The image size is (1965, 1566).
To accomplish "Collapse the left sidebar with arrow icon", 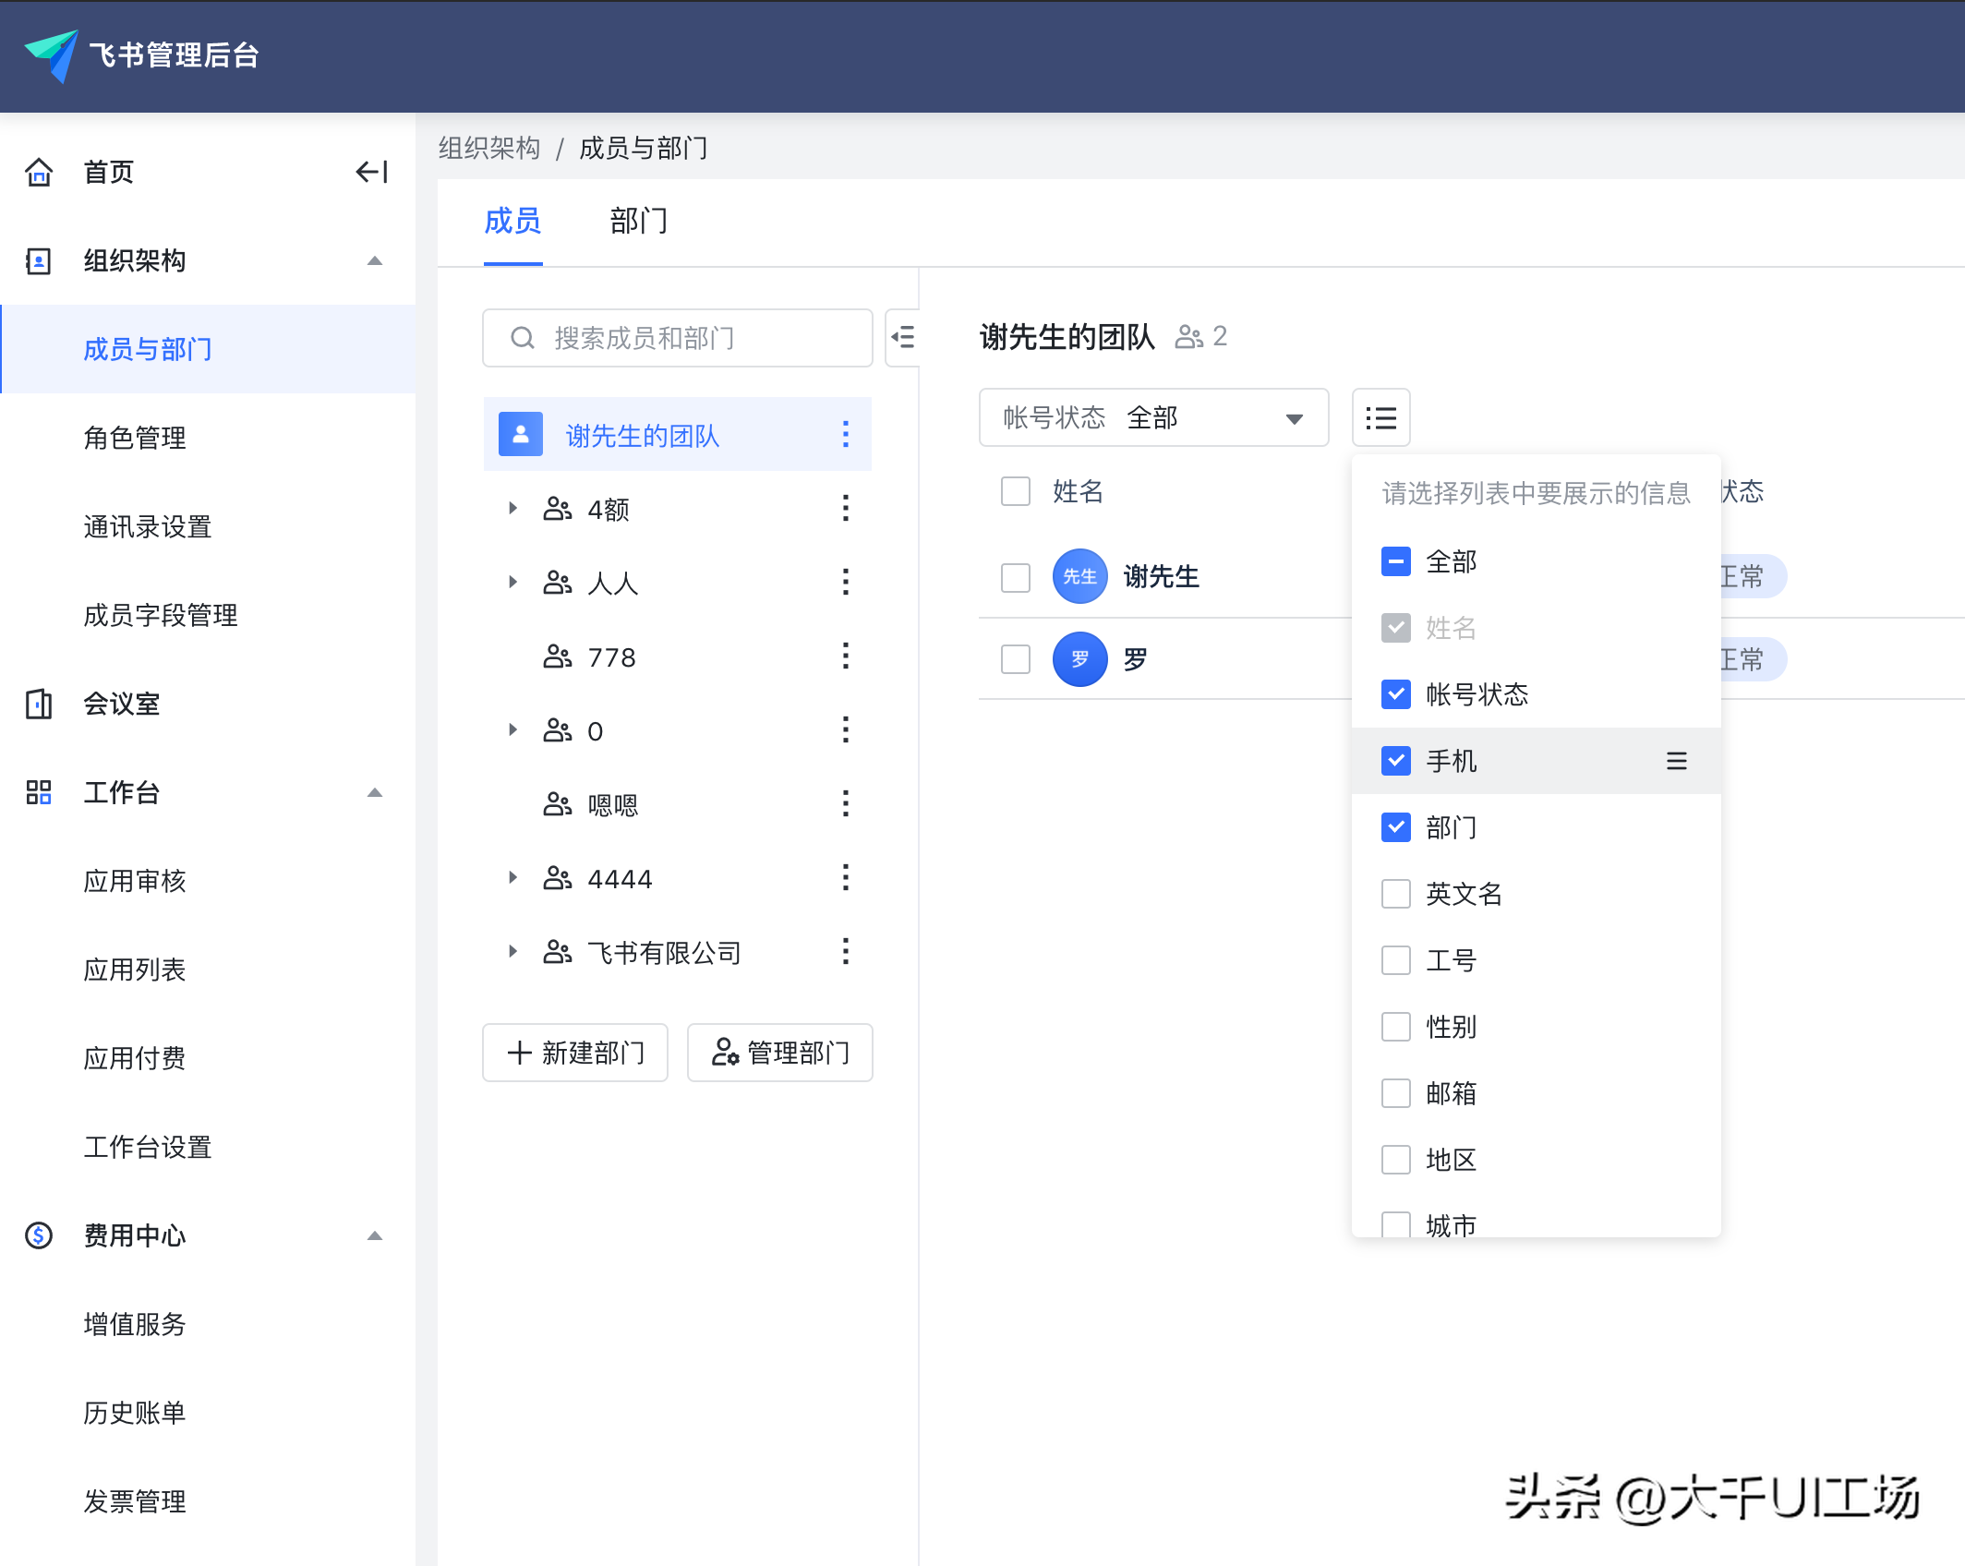I will pyautogui.click(x=371, y=172).
